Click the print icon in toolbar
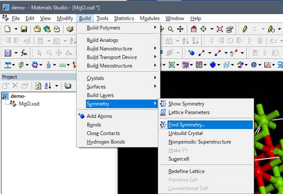 coord(70,29)
